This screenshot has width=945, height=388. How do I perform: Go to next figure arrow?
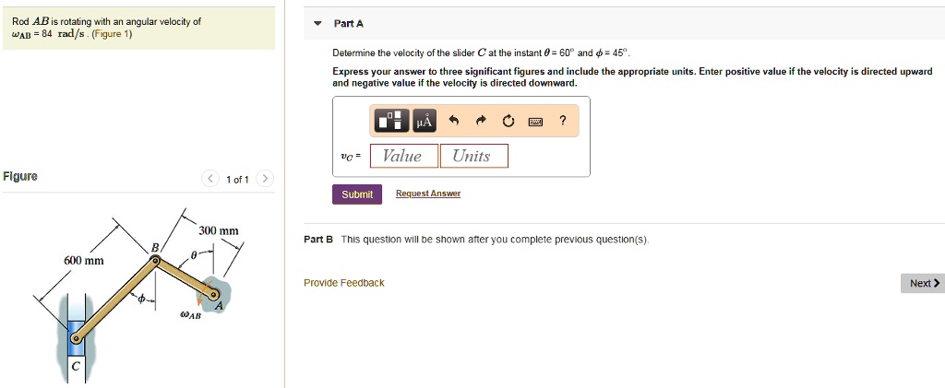click(264, 179)
